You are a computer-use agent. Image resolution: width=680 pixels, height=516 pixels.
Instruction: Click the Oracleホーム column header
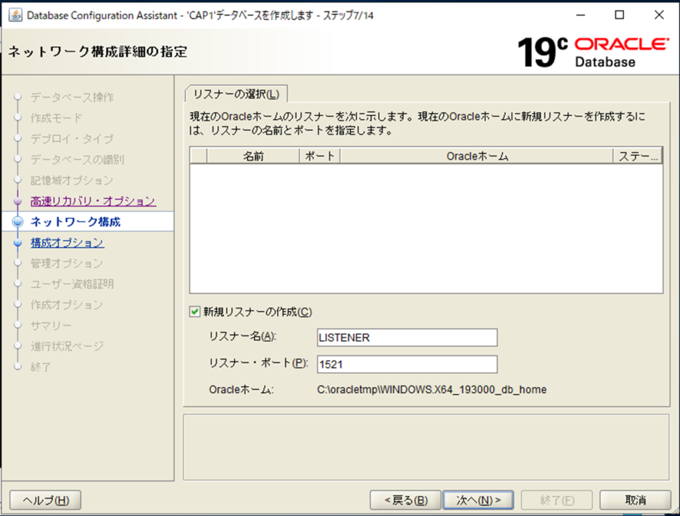[x=477, y=156]
